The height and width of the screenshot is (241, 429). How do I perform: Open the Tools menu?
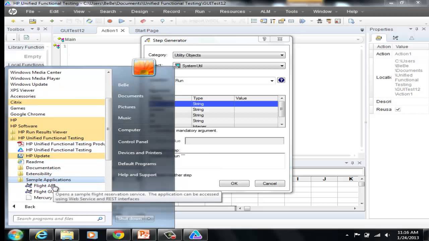point(292,11)
